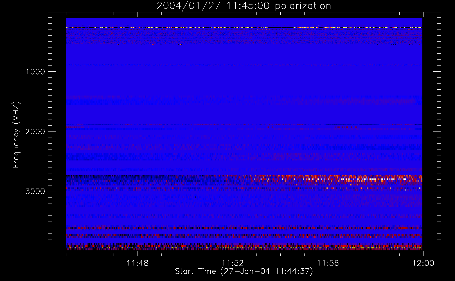Select the 2000 frequency axis label
The height and width of the screenshot is (281, 455).
tap(35, 132)
